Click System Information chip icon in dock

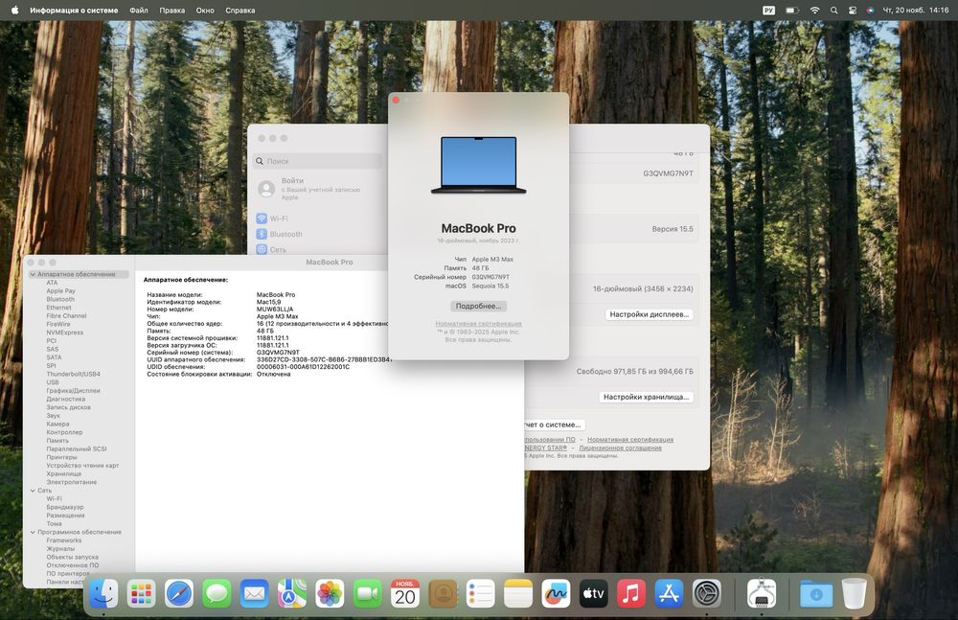[762, 594]
